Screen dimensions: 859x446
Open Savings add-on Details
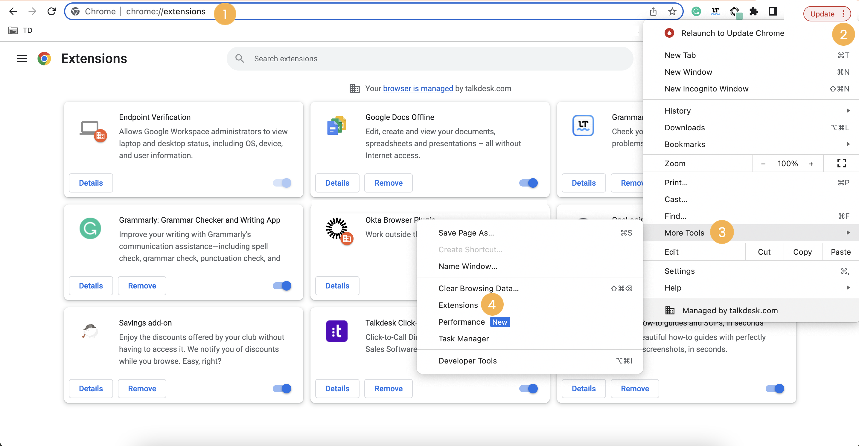point(91,389)
